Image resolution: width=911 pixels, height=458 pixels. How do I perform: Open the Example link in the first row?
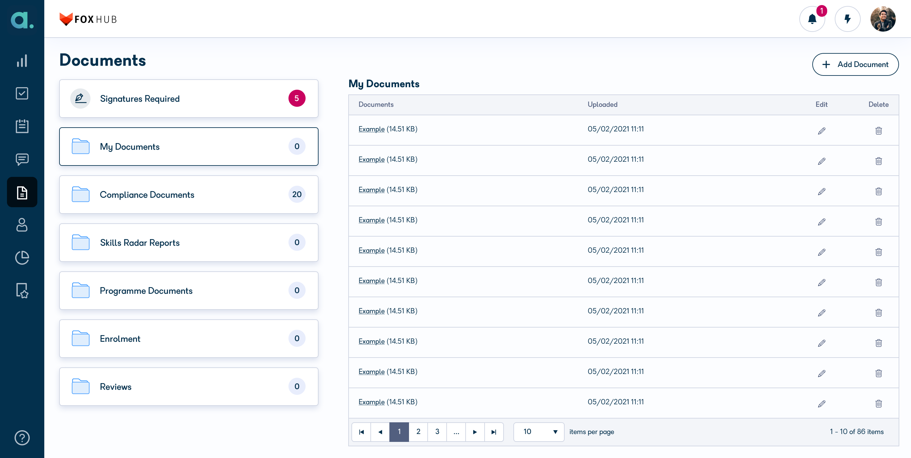[371, 129]
